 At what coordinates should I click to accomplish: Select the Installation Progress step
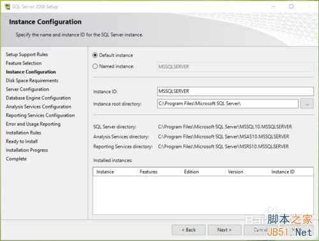(27, 150)
